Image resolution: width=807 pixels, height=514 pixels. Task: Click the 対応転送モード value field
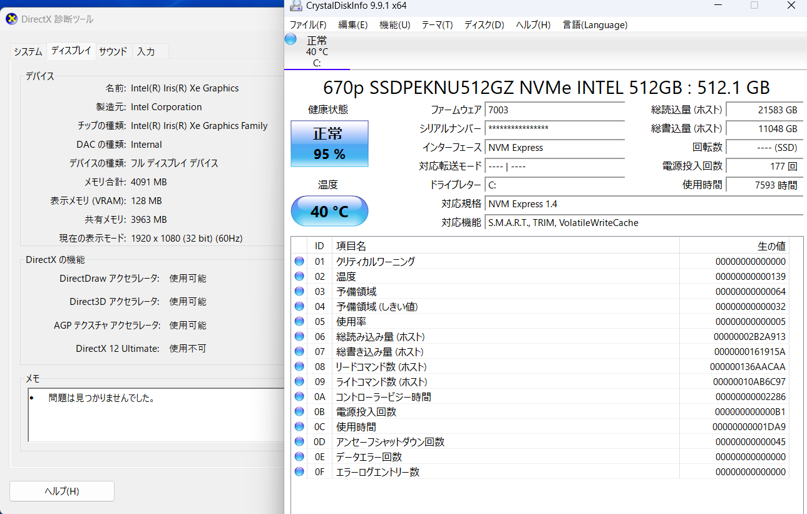pyautogui.click(x=555, y=167)
